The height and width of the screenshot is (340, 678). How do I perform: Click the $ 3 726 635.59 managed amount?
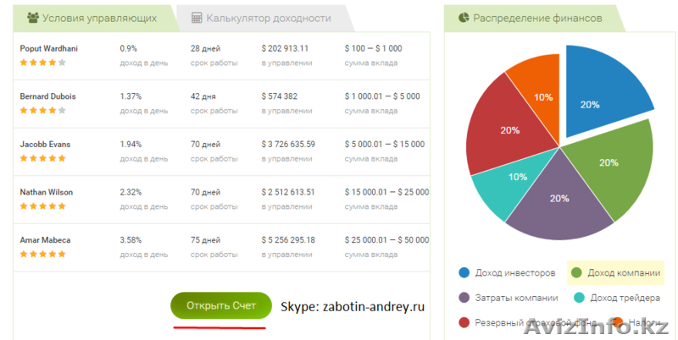(x=288, y=144)
